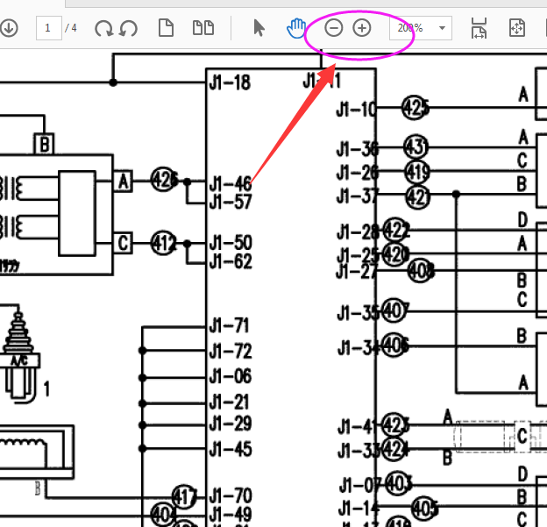Click the J1-07 pin label
Viewport: 547px width, 527px height.
[x=360, y=486]
